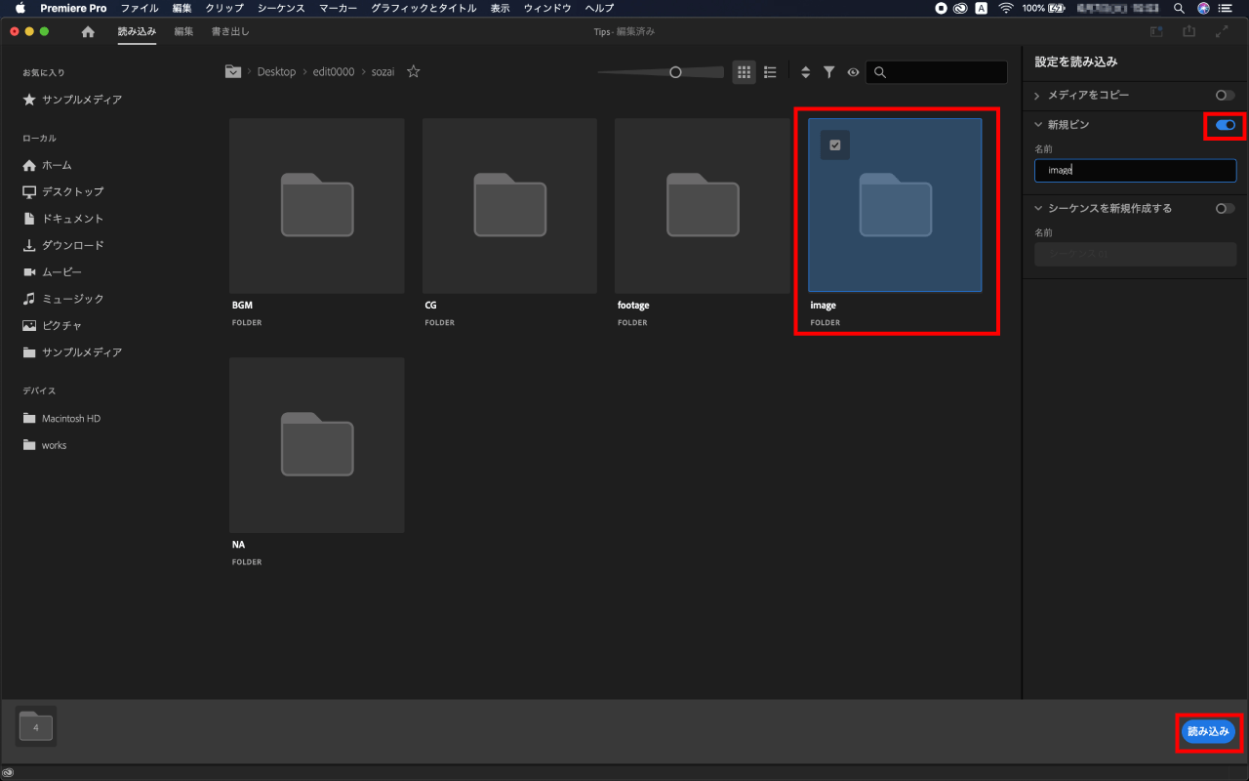Open デスクトップ in sidebar
Screen dimensions: 1249x781
(x=62, y=191)
